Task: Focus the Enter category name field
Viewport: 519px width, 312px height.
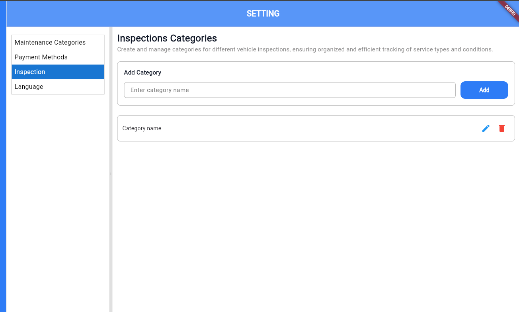Action: coord(289,90)
